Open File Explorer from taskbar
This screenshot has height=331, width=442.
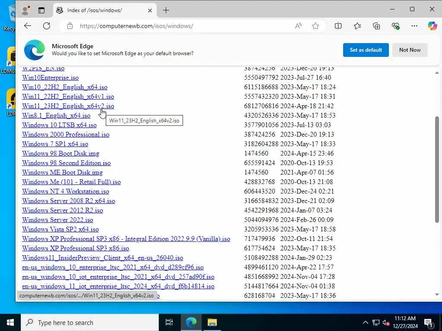click(212, 322)
